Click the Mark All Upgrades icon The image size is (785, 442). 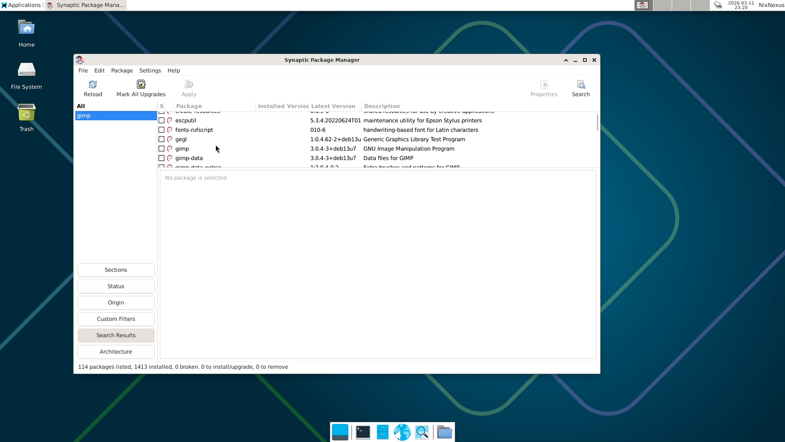(x=141, y=88)
